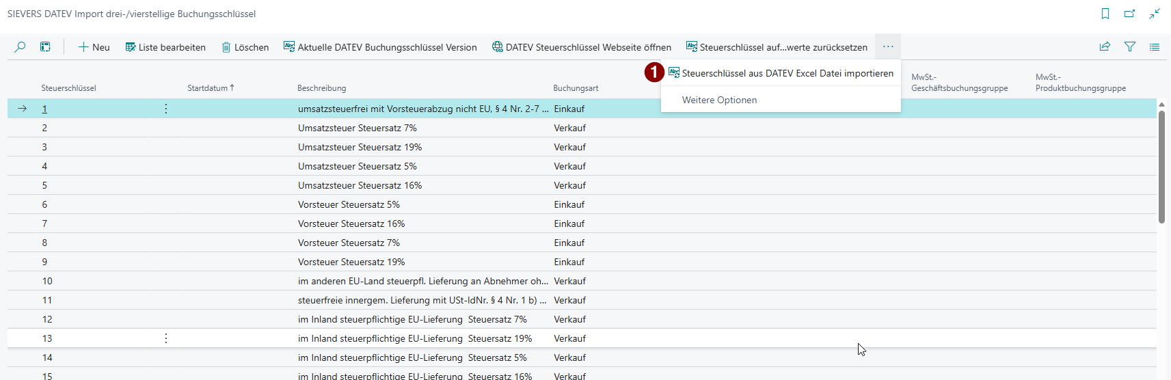Open page in new window icon
Image resolution: width=1171 pixels, height=380 pixels.
point(1129,14)
